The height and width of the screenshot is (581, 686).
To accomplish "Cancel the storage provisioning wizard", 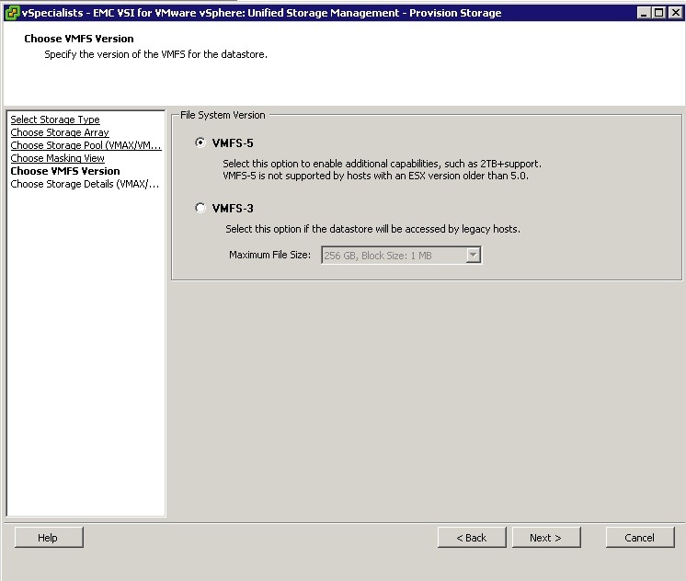I will tap(639, 538).
